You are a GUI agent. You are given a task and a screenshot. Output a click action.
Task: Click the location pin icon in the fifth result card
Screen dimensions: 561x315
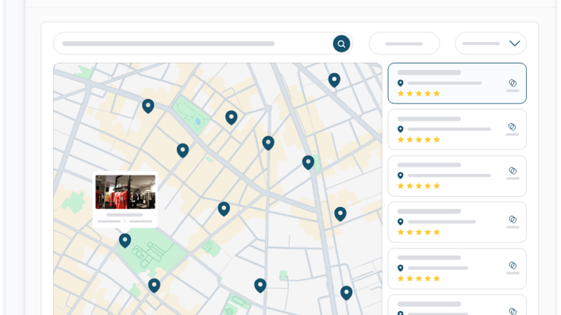click(x=400, y=268)
